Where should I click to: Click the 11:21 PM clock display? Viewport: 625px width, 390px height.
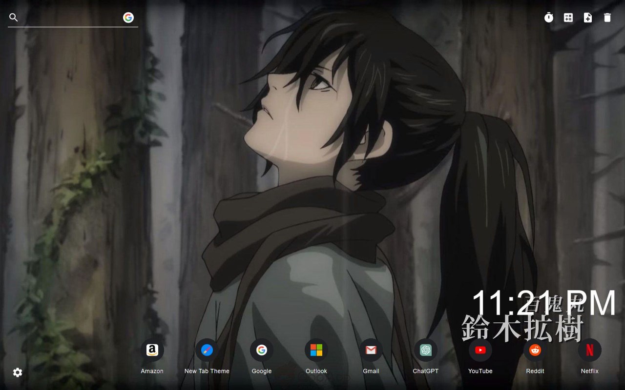(544, 303)
